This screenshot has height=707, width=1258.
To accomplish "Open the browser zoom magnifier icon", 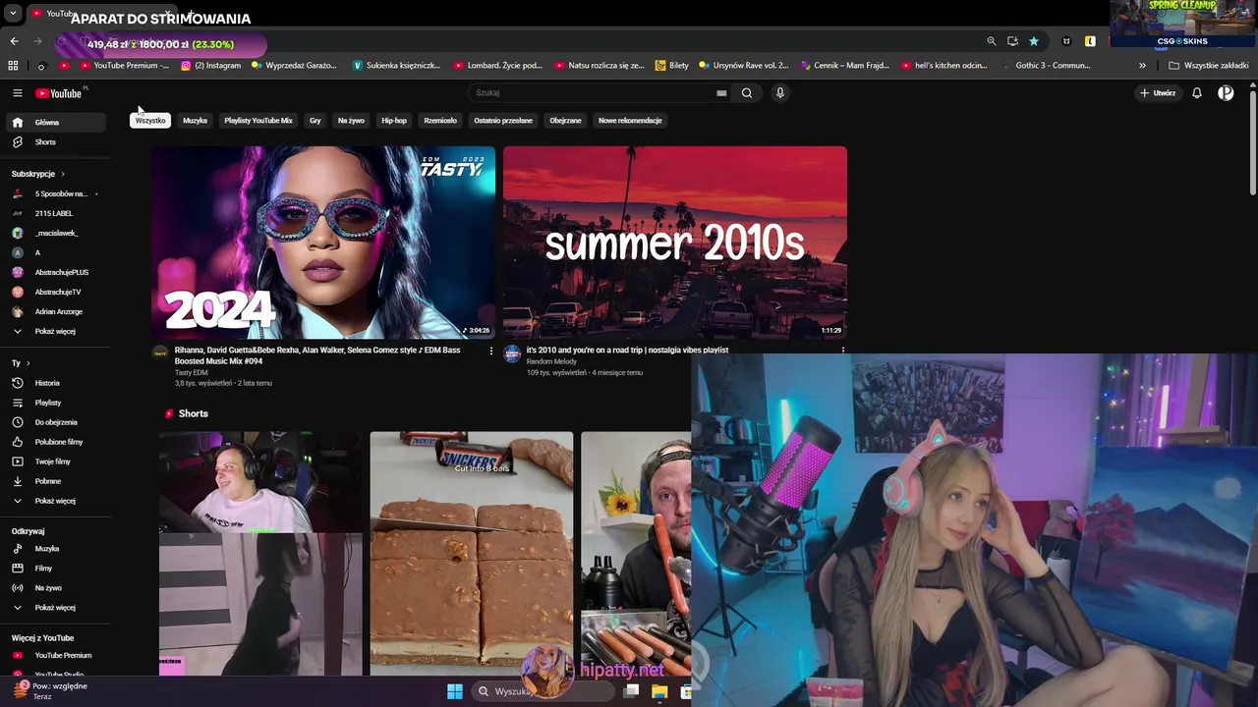I will coord(992,41).
